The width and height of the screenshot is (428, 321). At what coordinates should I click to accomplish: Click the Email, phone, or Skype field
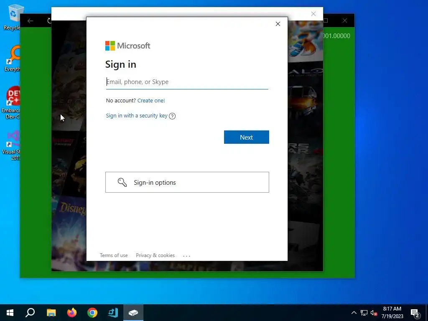coord(187,82)
